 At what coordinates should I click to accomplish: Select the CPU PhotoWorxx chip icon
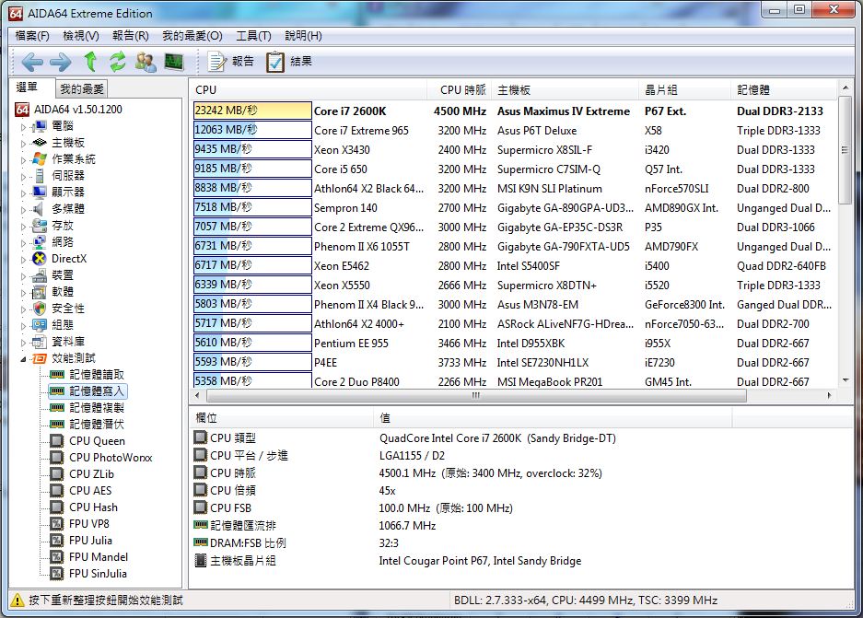click(57, 458)
